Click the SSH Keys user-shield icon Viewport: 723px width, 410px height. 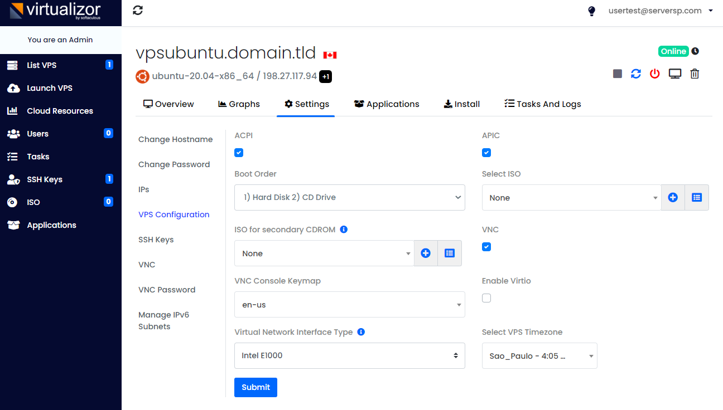click(13, 179)
